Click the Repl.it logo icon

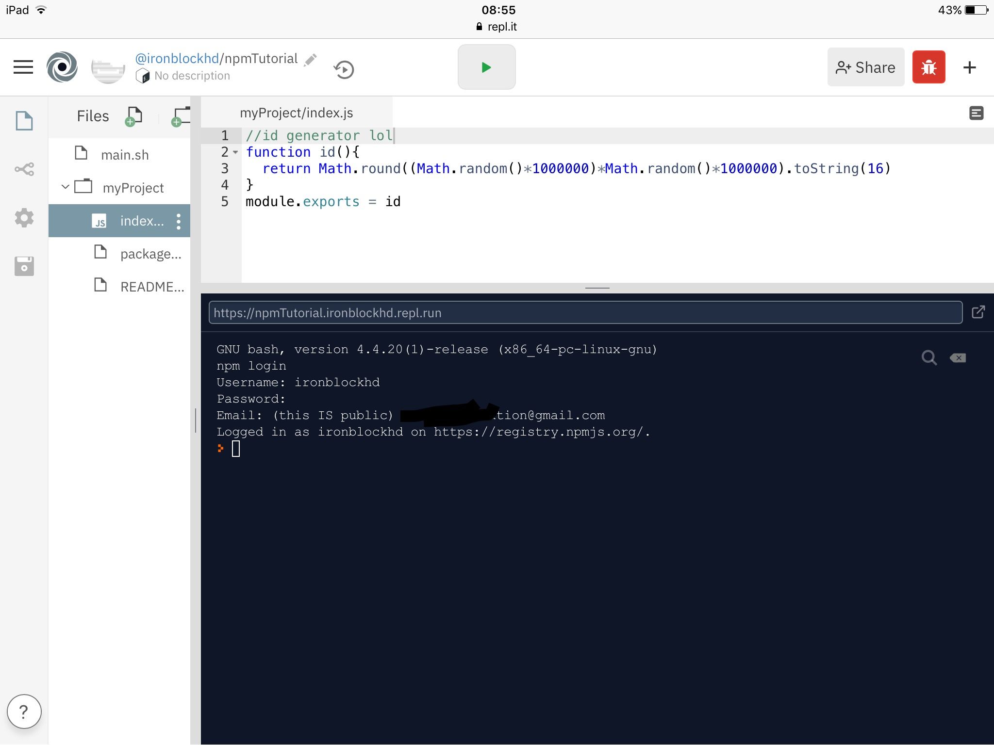point(62,67)
